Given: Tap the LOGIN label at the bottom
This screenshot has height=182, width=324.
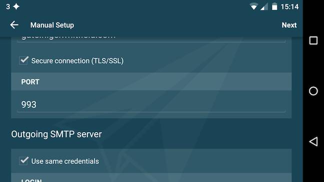Looking at the screenshot, I should [31, 181].
